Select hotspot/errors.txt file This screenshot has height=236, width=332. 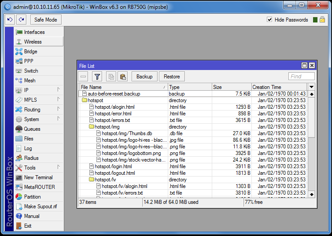[193, 120]
